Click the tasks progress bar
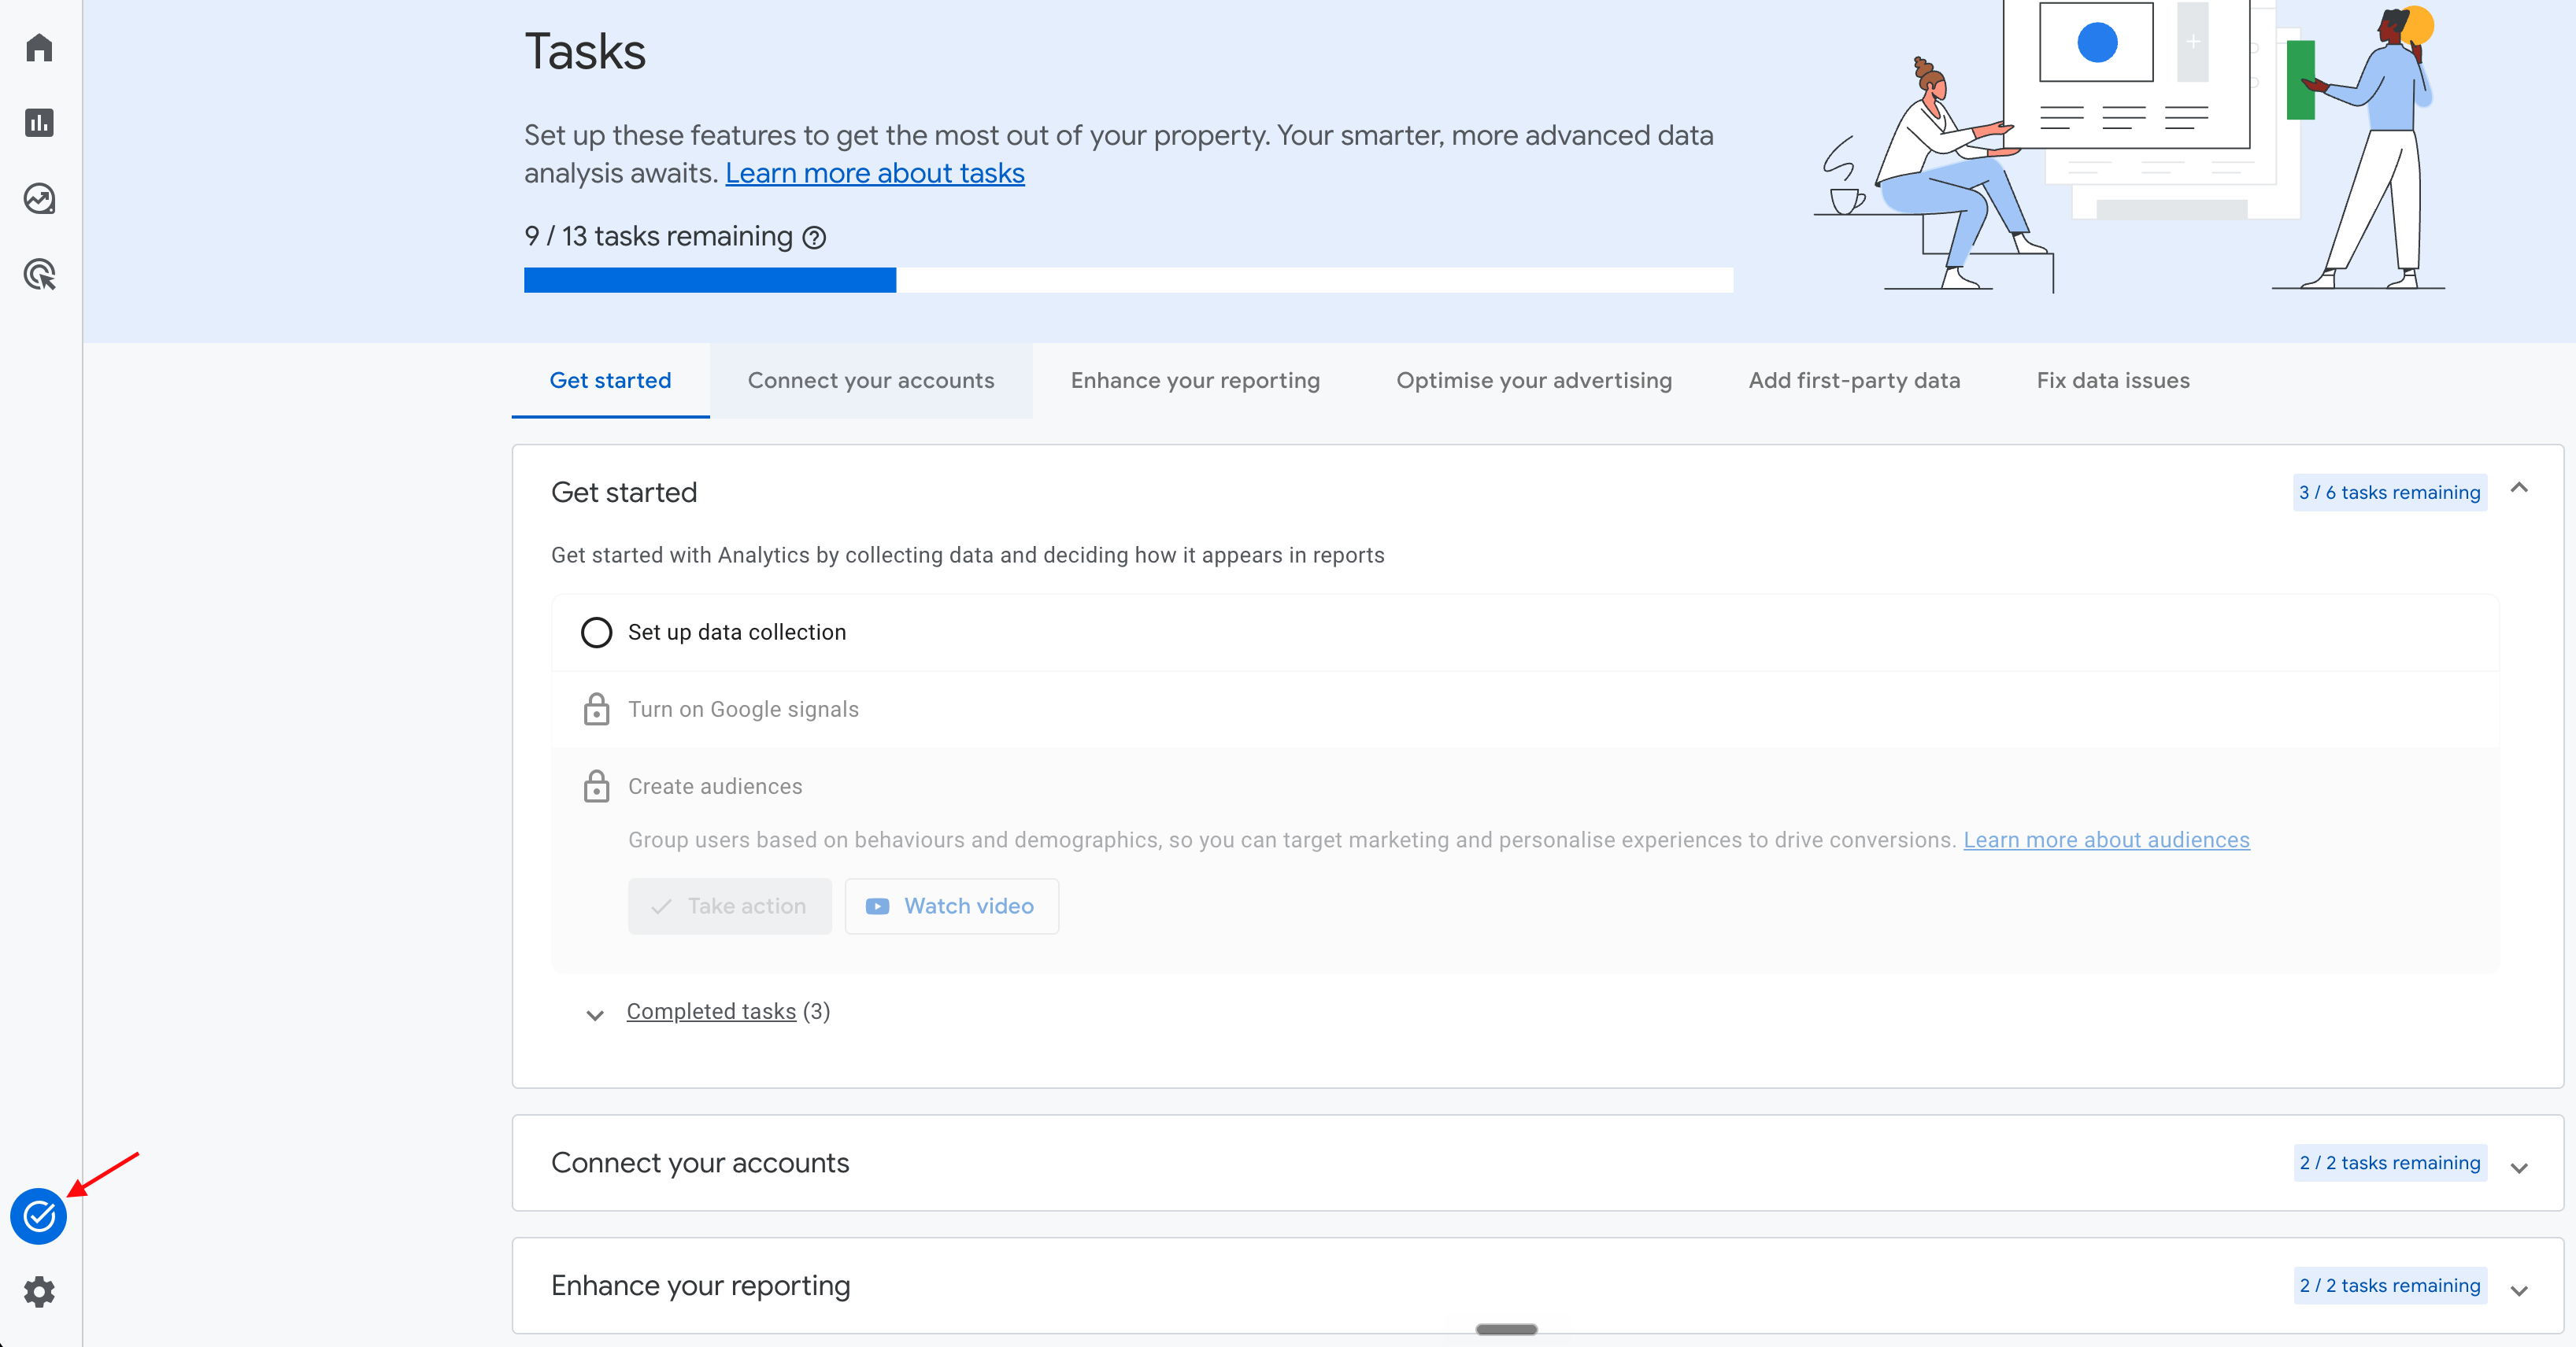 click(x=1128, y=280)
